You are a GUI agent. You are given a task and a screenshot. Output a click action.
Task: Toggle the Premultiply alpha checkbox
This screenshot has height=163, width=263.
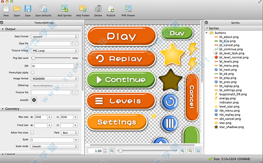pos(33,73)
